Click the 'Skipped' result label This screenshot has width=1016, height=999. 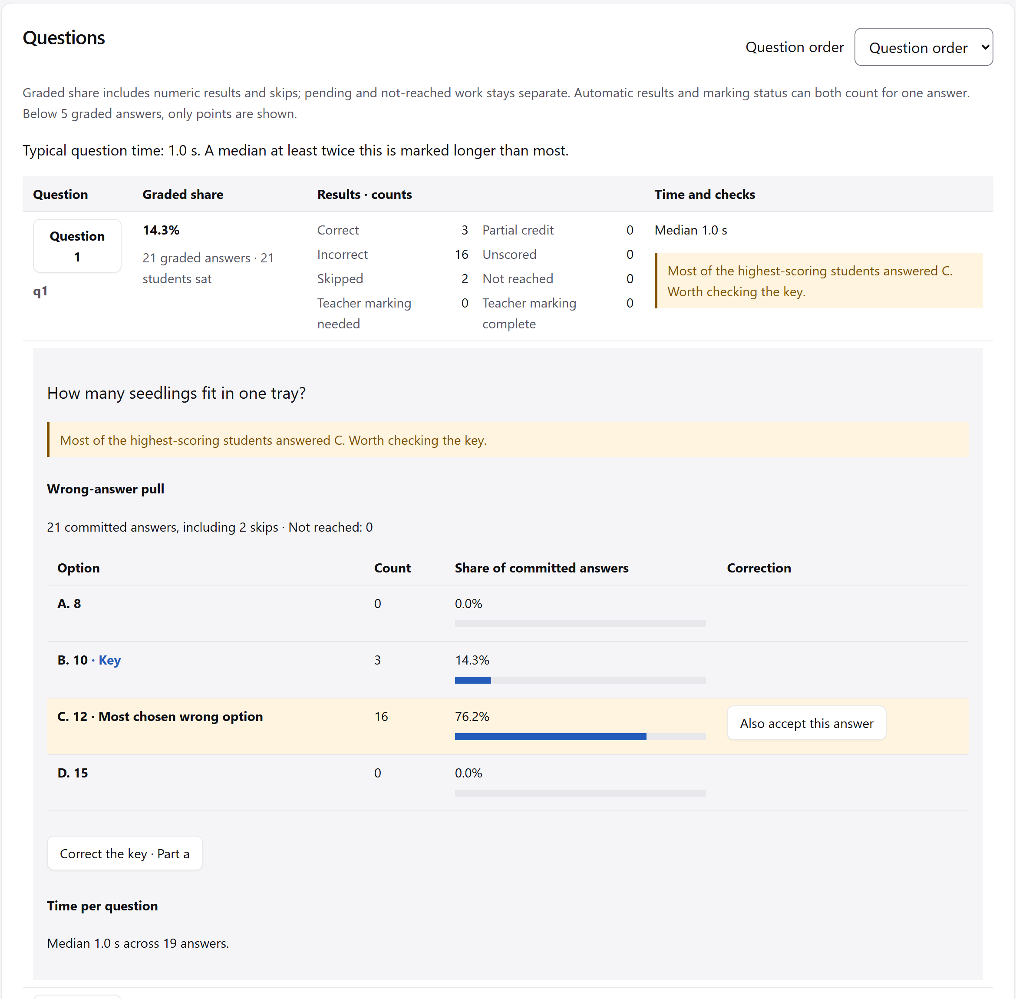coord(340,278)
